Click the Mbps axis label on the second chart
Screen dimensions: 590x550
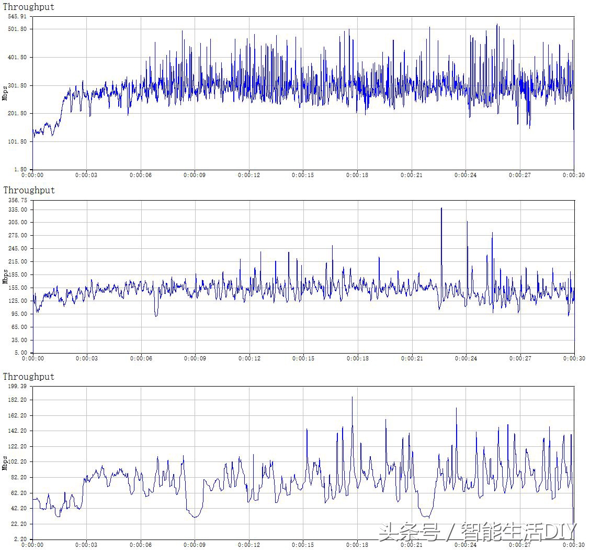(5, 277)
